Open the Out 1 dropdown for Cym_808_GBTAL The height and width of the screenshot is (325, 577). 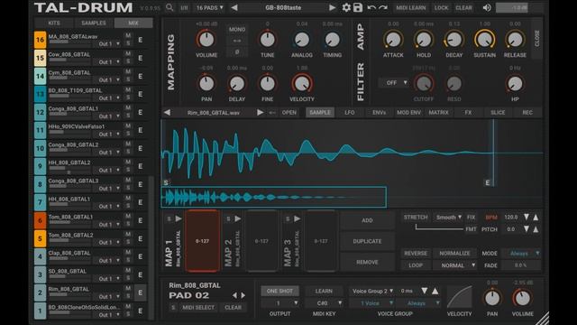tap(109, 80)
